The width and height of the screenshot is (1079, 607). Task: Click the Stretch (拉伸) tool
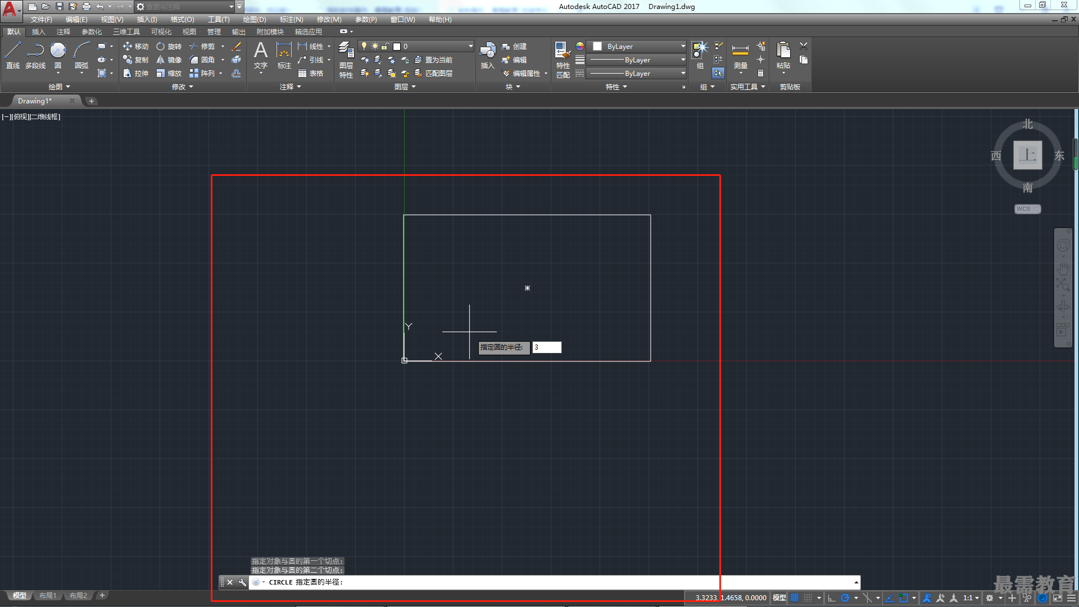tap(135, 73)
